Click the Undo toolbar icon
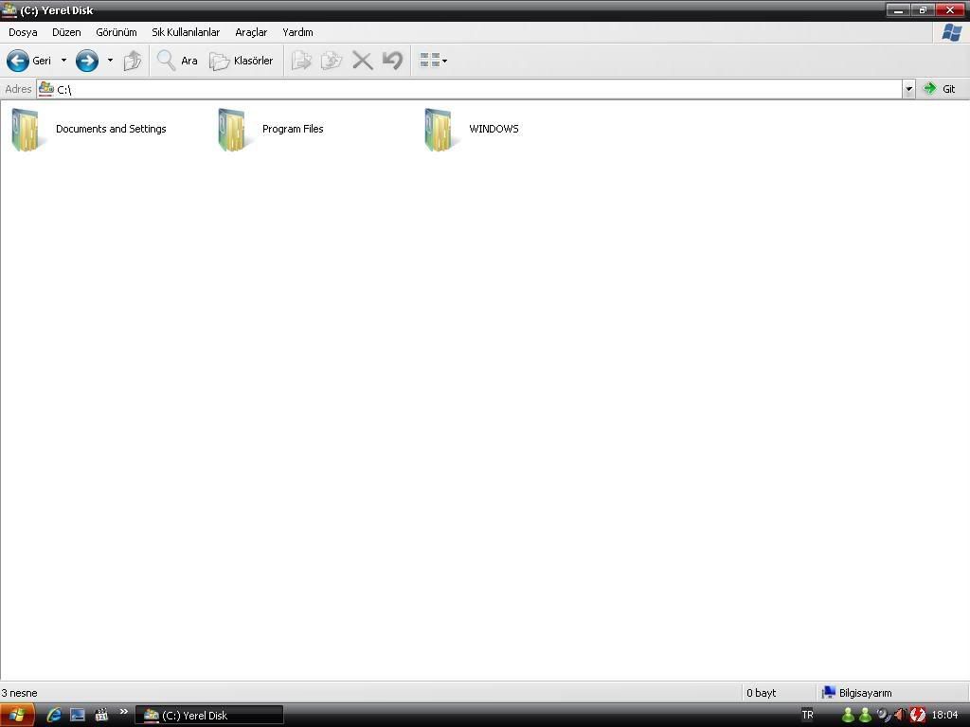Image resolution: width=970 pixels, height=727 pixels. tap(392, 61)
